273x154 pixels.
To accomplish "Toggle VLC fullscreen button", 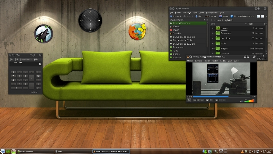I will pyautogui.click(x=207, y=100).
